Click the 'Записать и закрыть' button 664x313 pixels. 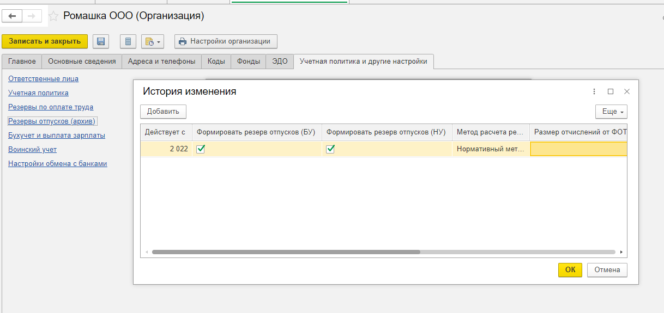45,41
